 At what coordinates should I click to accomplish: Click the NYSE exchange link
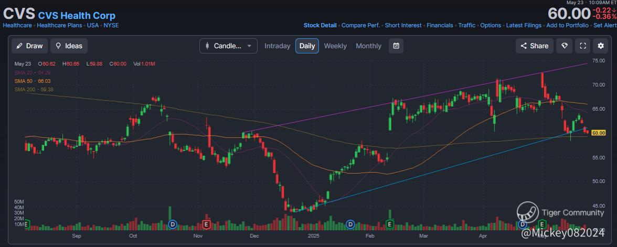[111, 25]
